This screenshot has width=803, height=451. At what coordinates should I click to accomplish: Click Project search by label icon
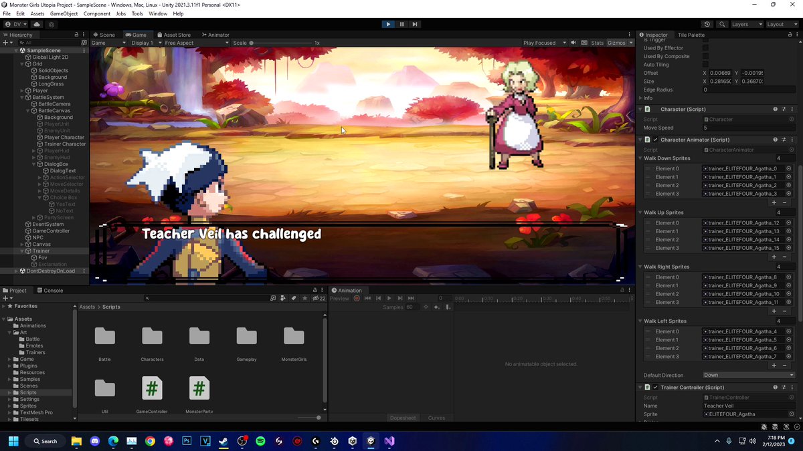[x=294, y=298]
